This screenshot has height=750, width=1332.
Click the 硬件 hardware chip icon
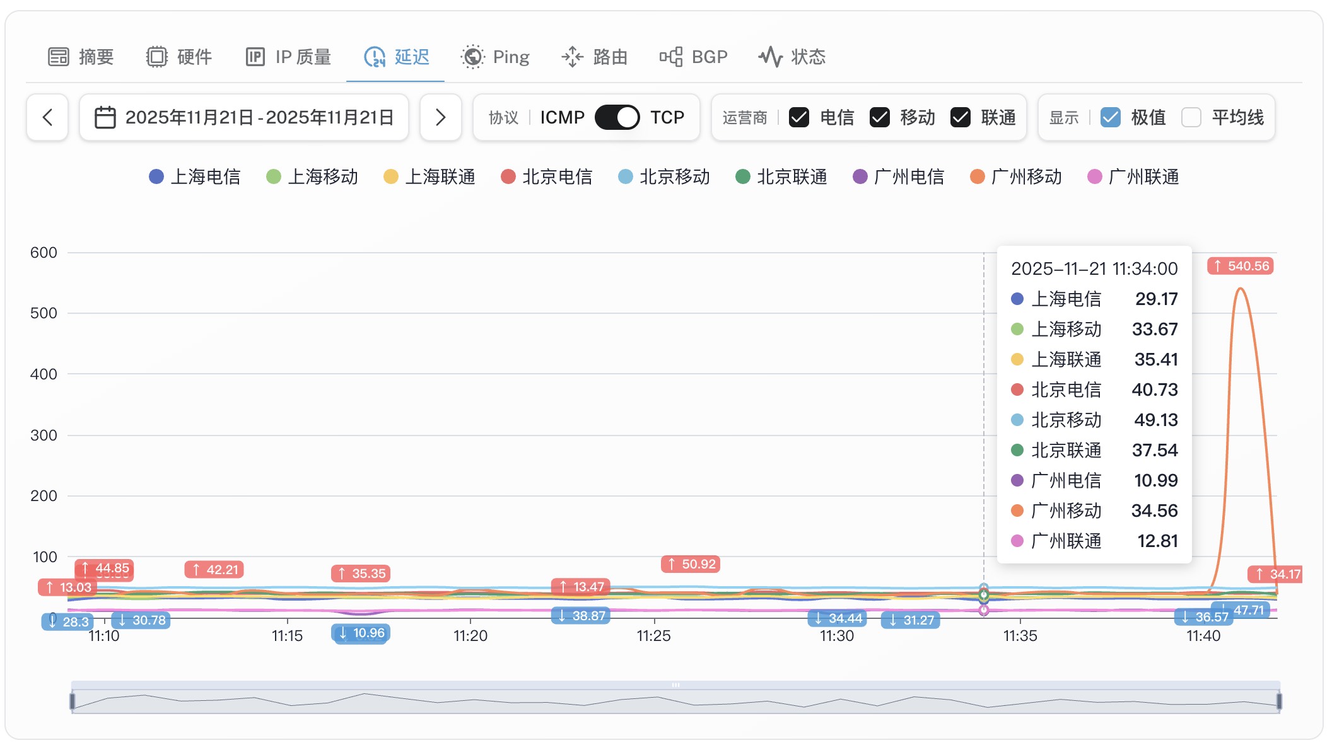click(x=156, y=57)
